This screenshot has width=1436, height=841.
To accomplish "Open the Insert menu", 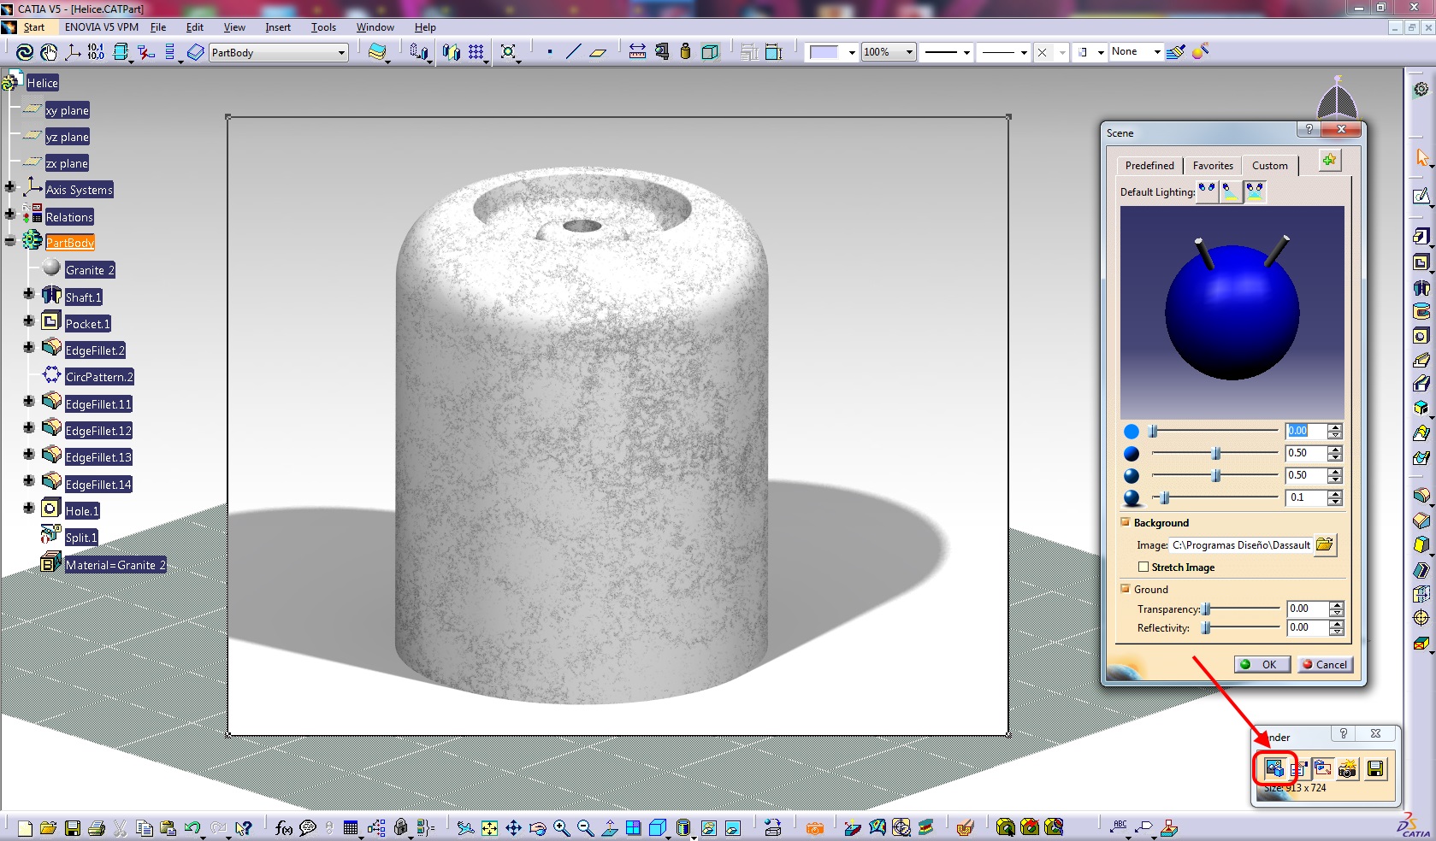I will tap(278, 27).
